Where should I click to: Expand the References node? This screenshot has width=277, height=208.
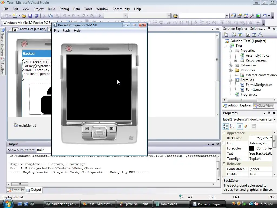pos(230,66)
